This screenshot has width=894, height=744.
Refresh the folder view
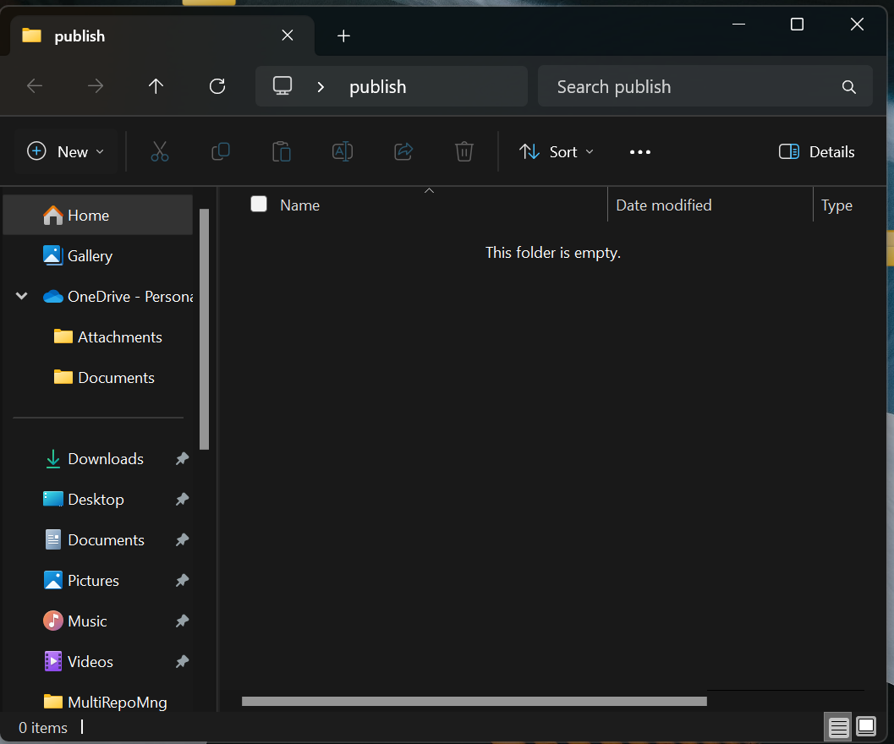click(217, 85)
